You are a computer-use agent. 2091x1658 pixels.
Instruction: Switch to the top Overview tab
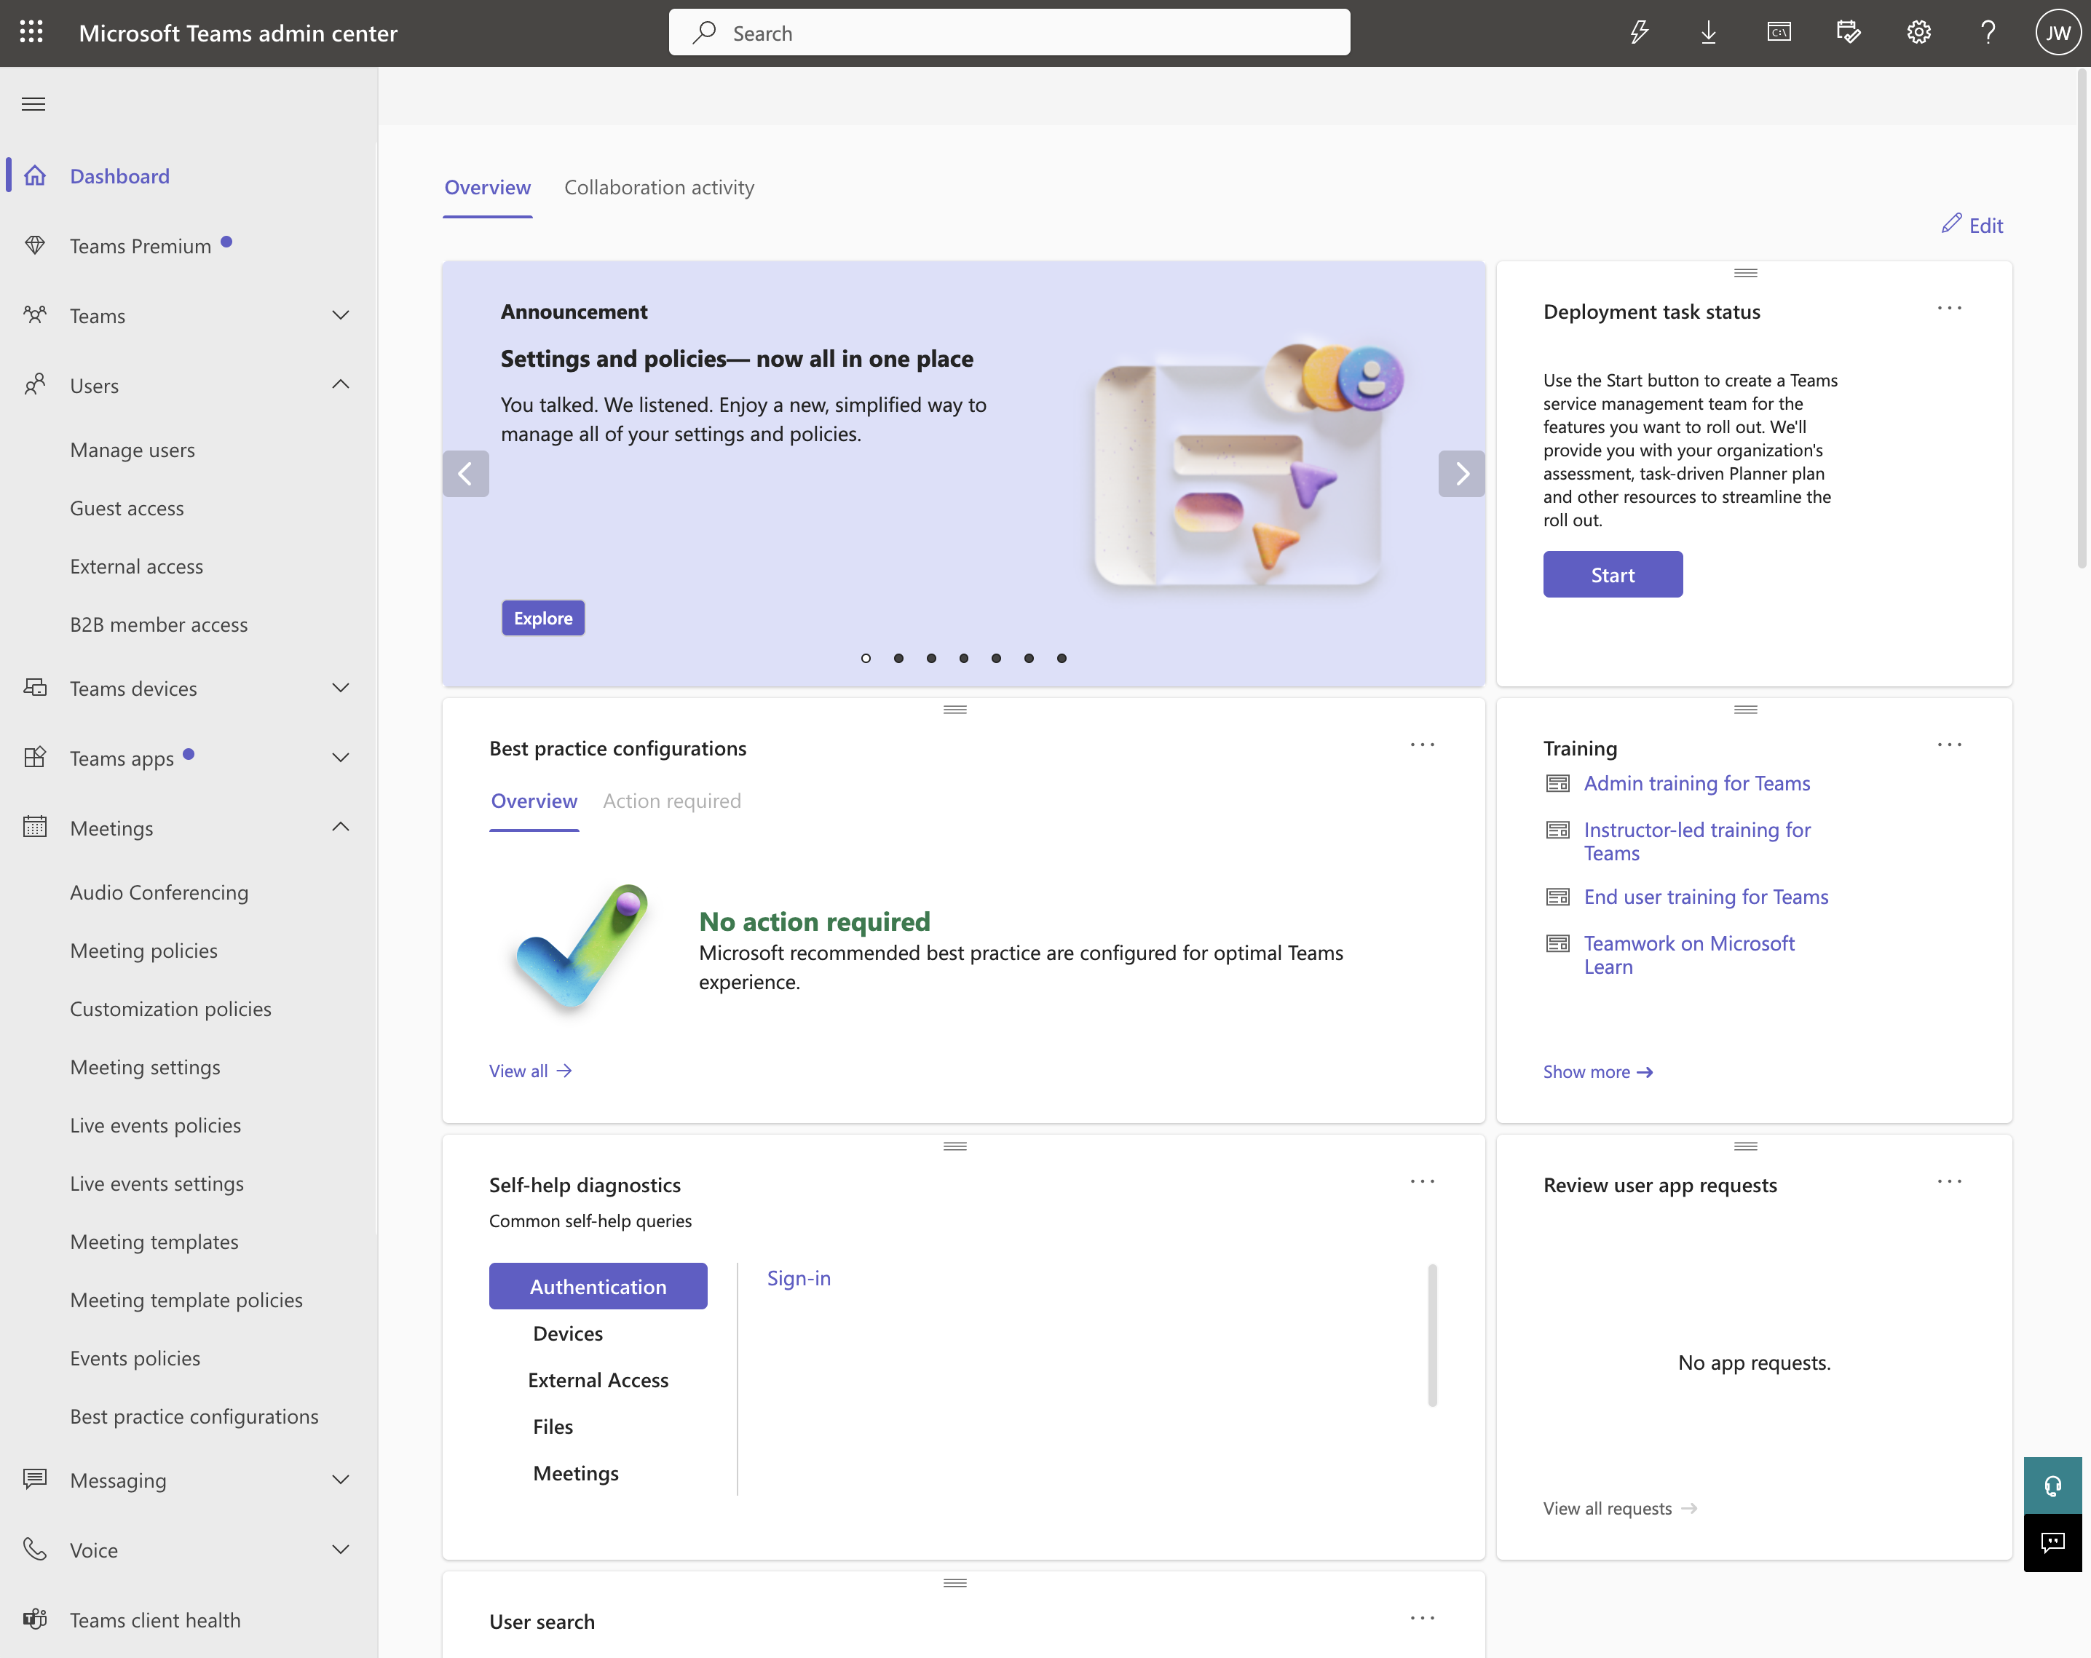click(487, 187)
